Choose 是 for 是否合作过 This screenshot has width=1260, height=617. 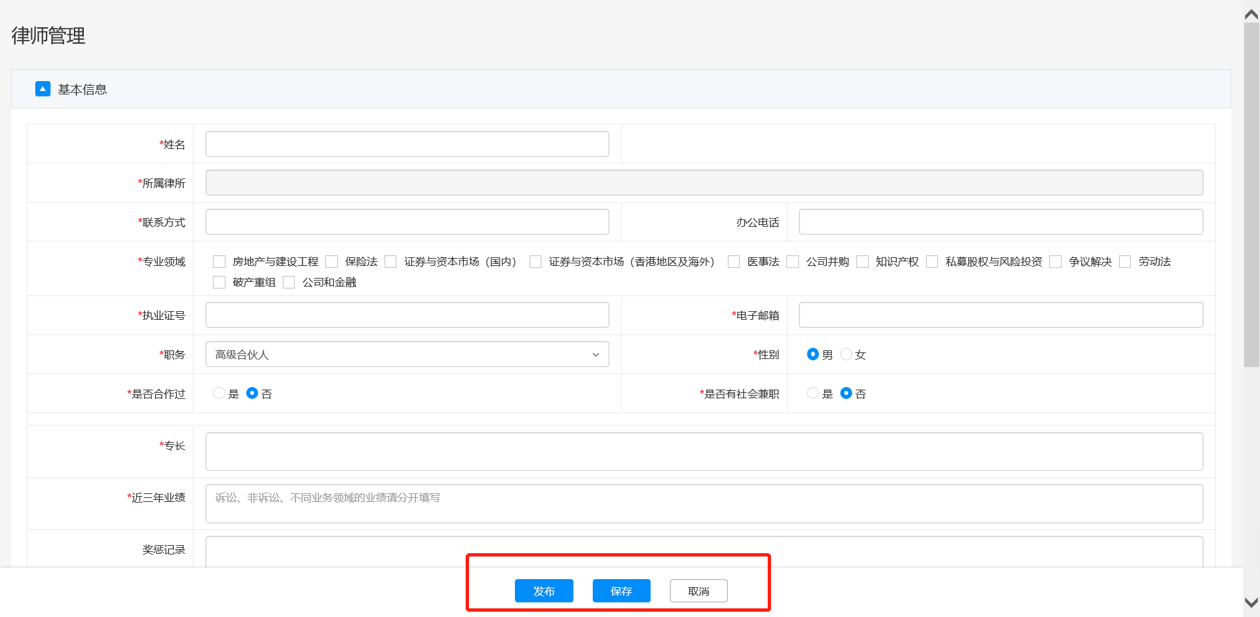219,394
